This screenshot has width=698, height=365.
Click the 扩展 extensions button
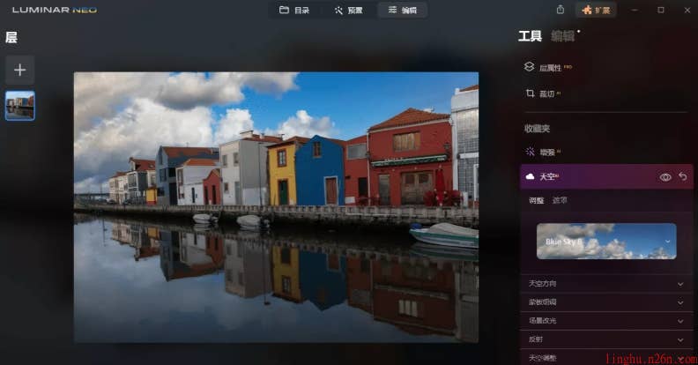(x=596, y=10)
